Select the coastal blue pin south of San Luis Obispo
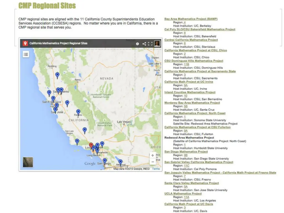 tap(77, 142)
